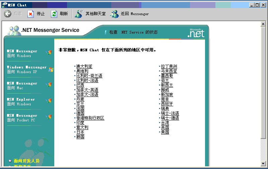Image resolution: width=268 pixels, height=169 pixels.
Task: Select Windows Messenger 面向 Windows XP sidebar entry
Action: (26, 69)
